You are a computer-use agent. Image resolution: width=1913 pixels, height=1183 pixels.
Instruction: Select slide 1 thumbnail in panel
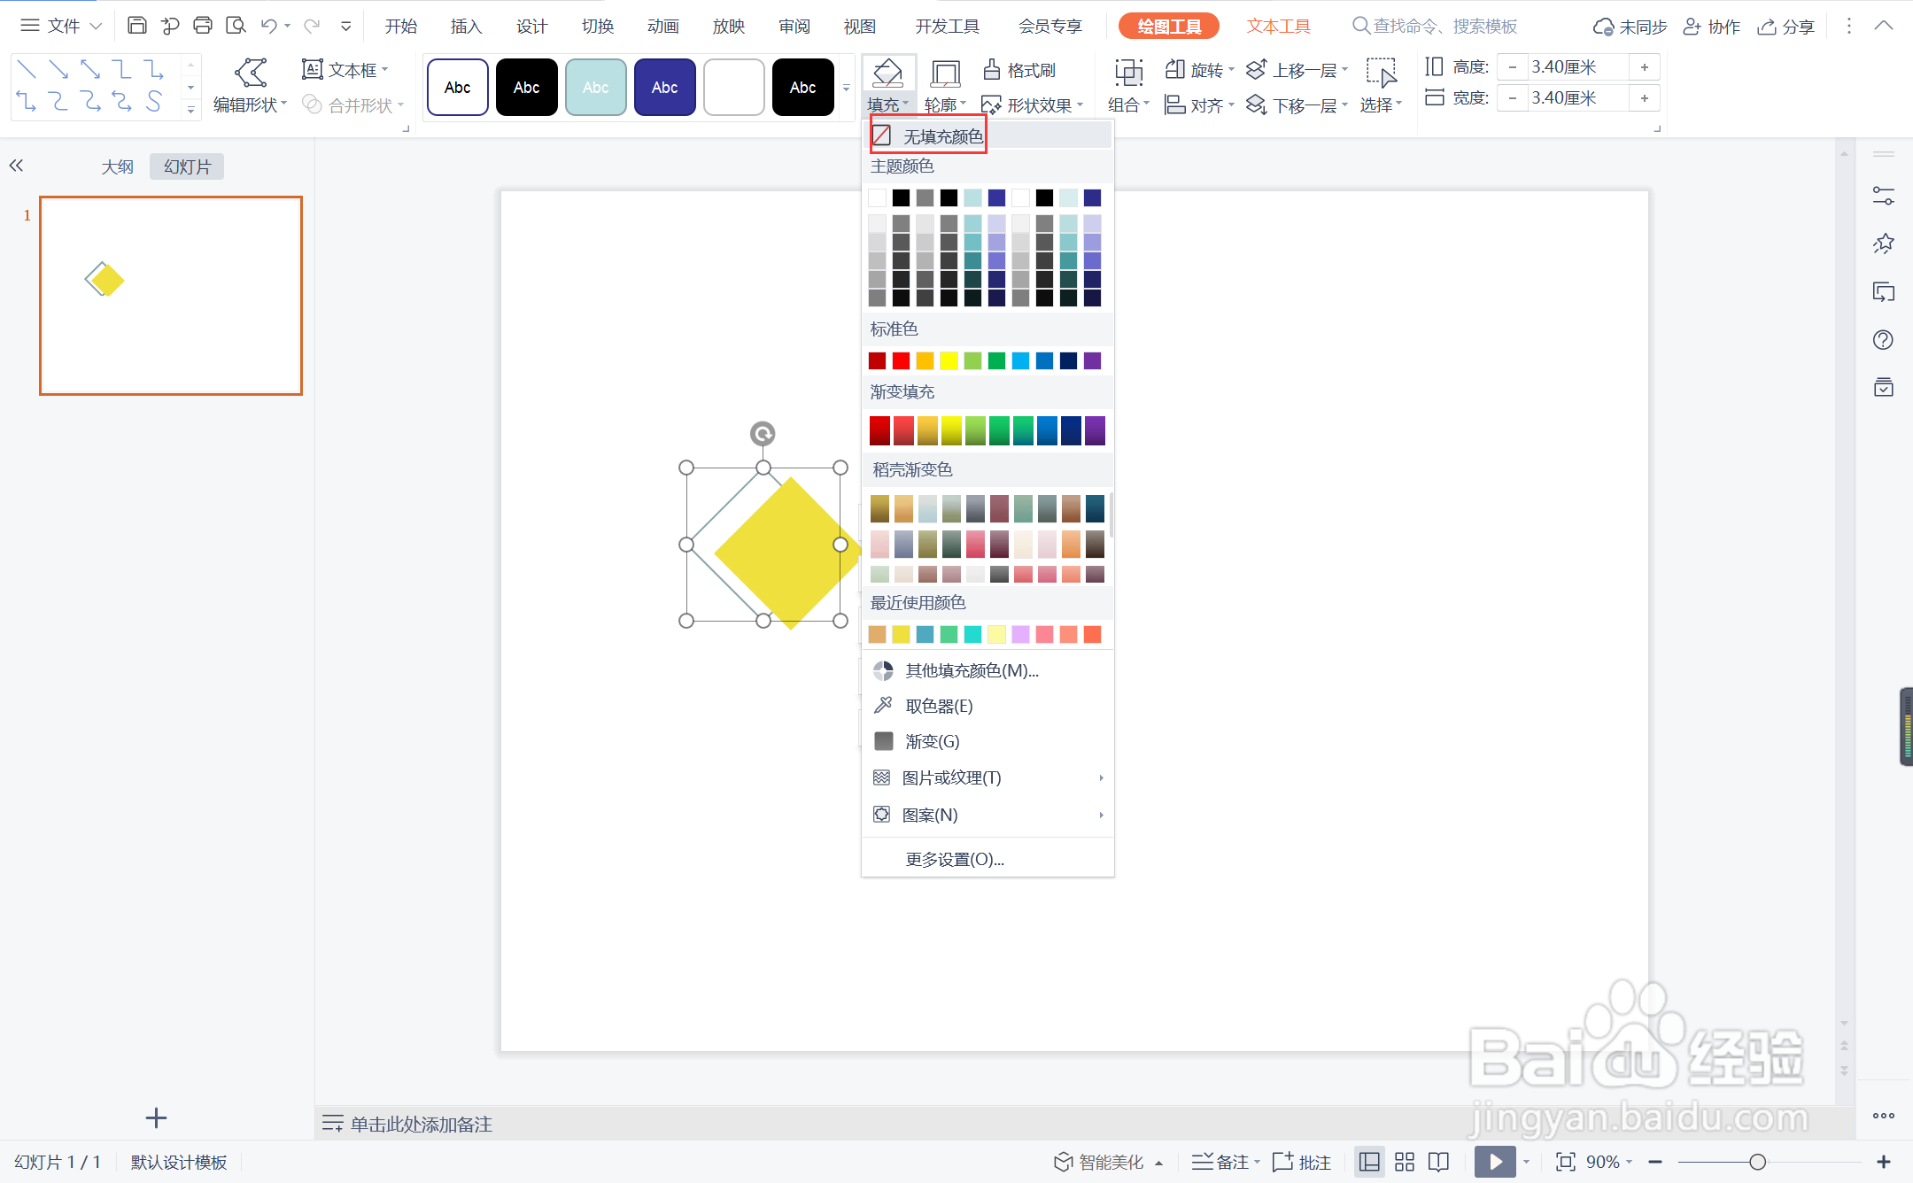(171, 296)
